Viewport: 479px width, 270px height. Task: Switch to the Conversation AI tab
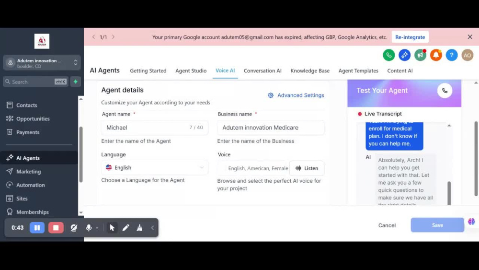tap(262, 70)
